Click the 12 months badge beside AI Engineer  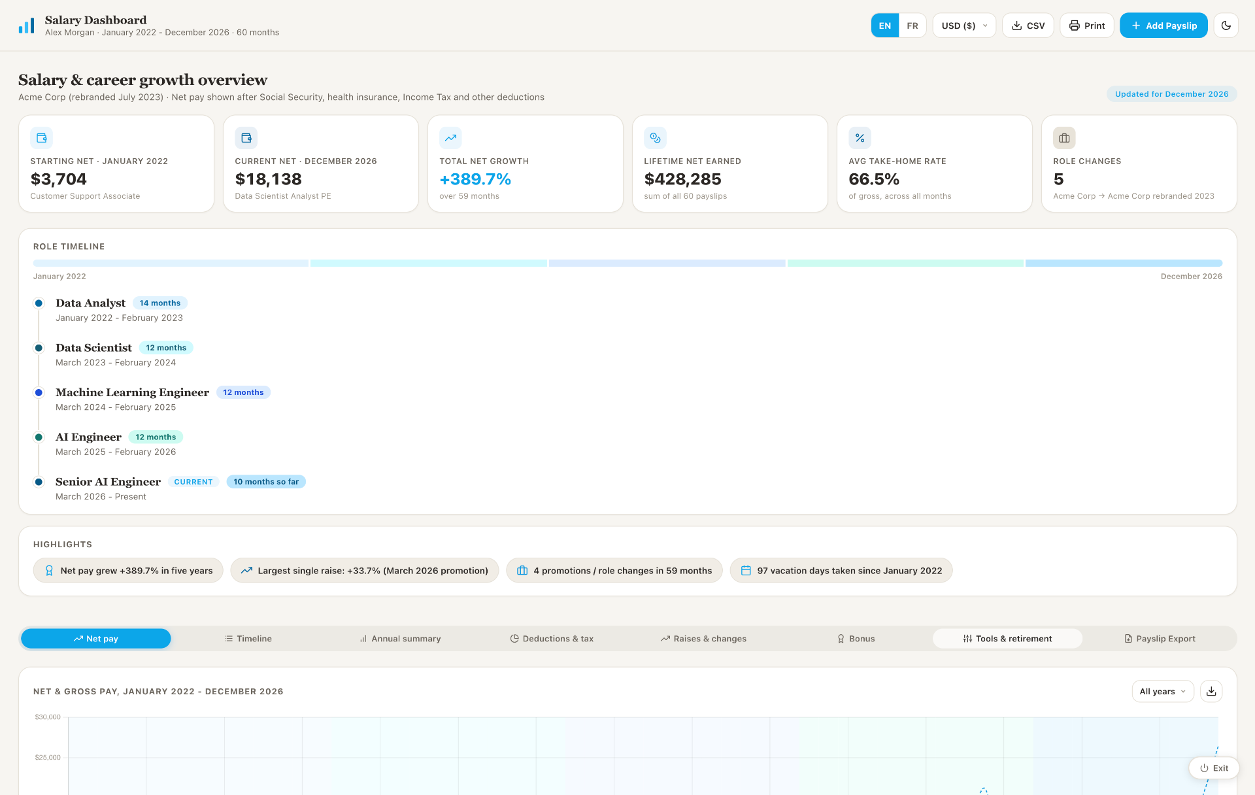156,437
